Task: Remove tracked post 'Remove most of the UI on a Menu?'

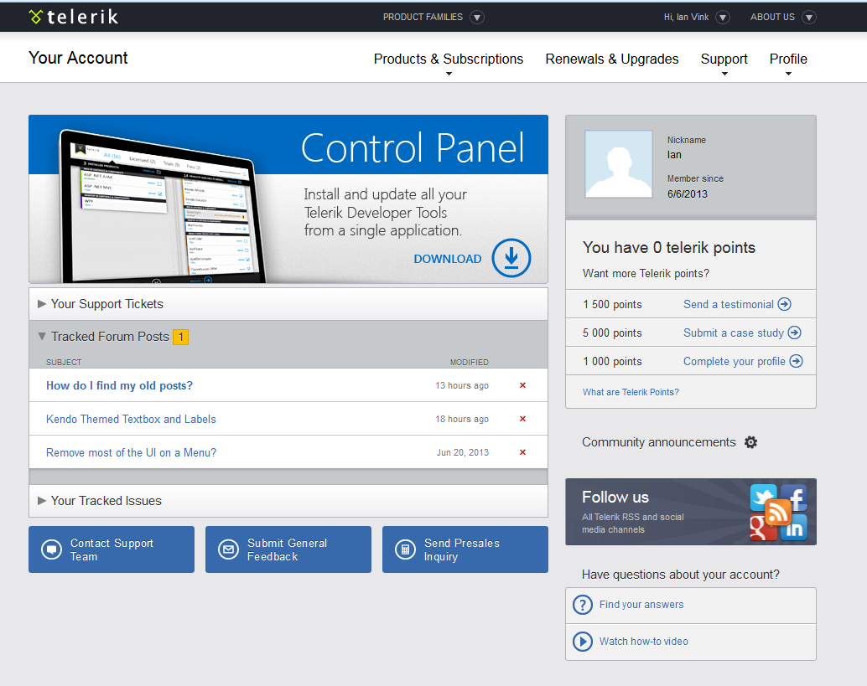Action: [x=522, y=452]
